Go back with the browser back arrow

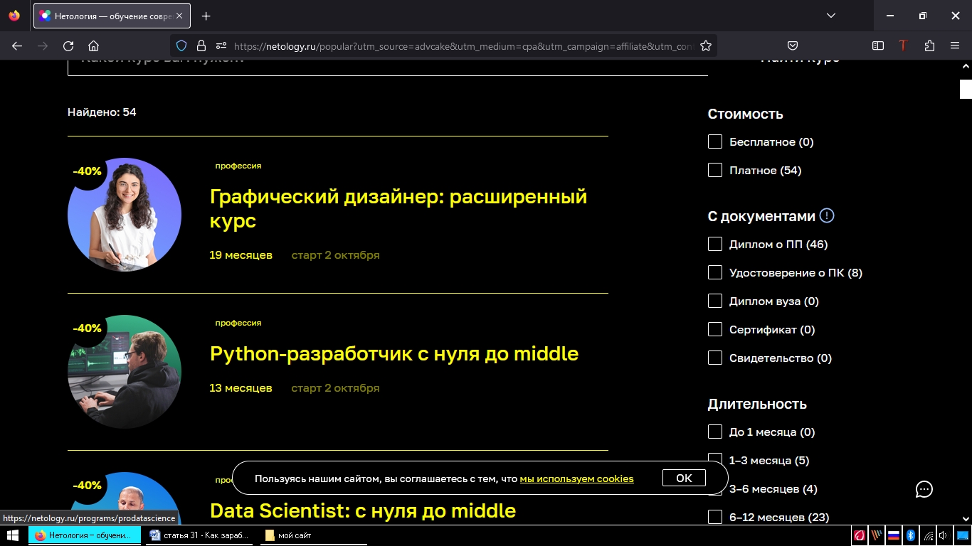[17, 45]
